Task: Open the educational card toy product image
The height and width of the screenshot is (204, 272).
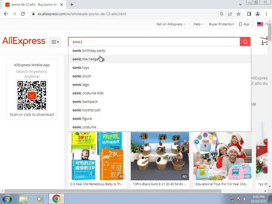Action: coord(223,156)
